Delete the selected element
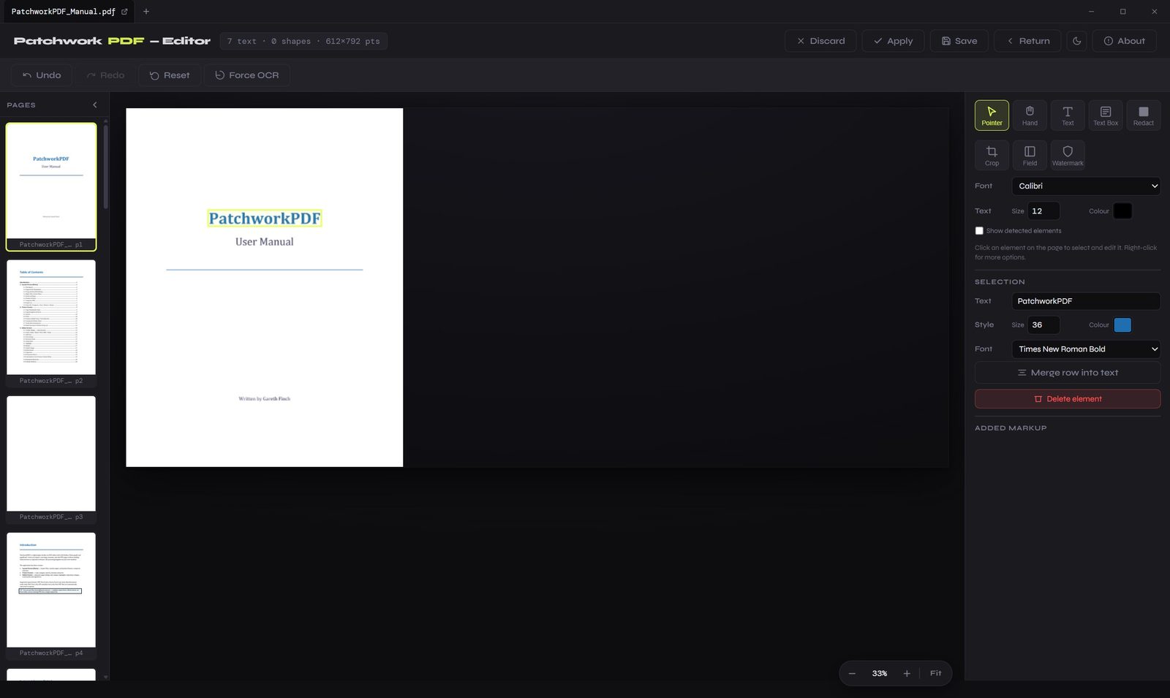 point(1068,399)
